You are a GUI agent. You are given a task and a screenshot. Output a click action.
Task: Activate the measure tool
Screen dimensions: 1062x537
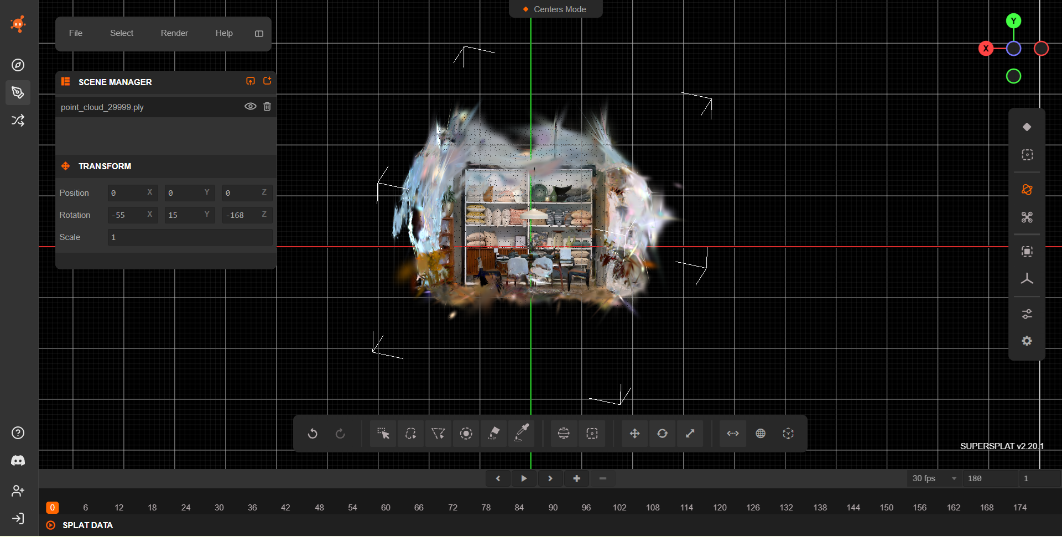(733, 434)
